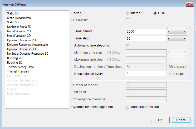Enable Automatic time stepping checkbox
This screenshot has height=129, width=196.
pos(128,45)
